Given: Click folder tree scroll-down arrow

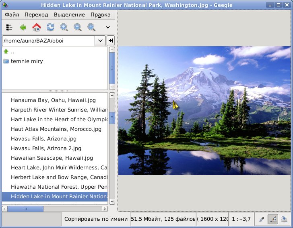Looking at the screenshot, I should pyautogui.click(x=112, y=87).
